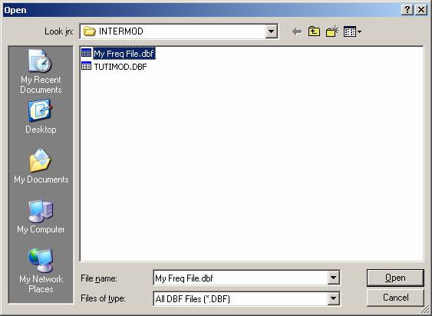Go to My Documents folder

(x=41, y=166)
